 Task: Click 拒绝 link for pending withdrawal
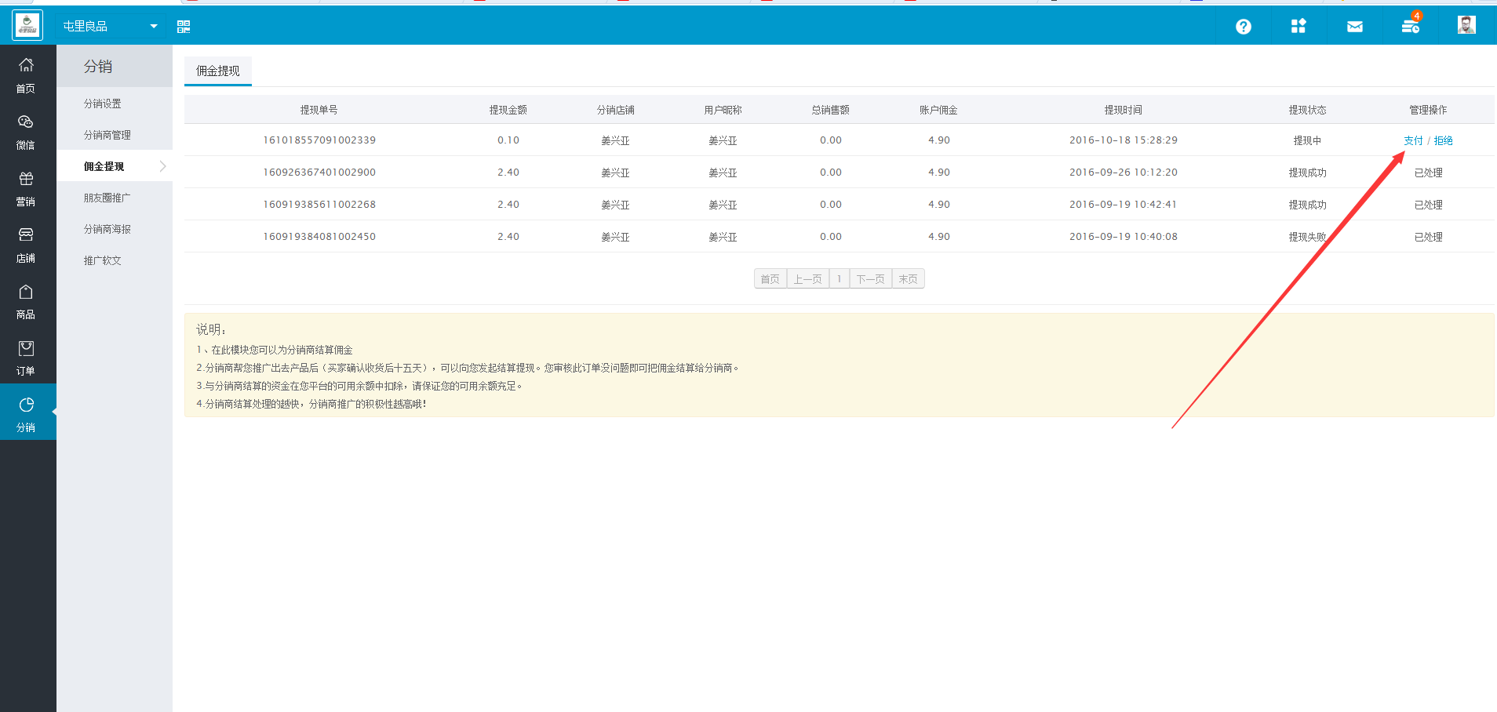1444,140
